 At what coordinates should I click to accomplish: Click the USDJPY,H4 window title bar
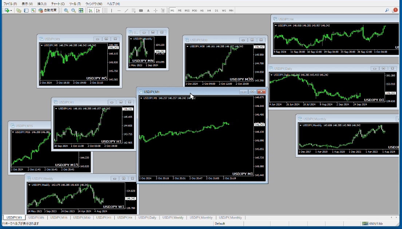pos(335,19)
